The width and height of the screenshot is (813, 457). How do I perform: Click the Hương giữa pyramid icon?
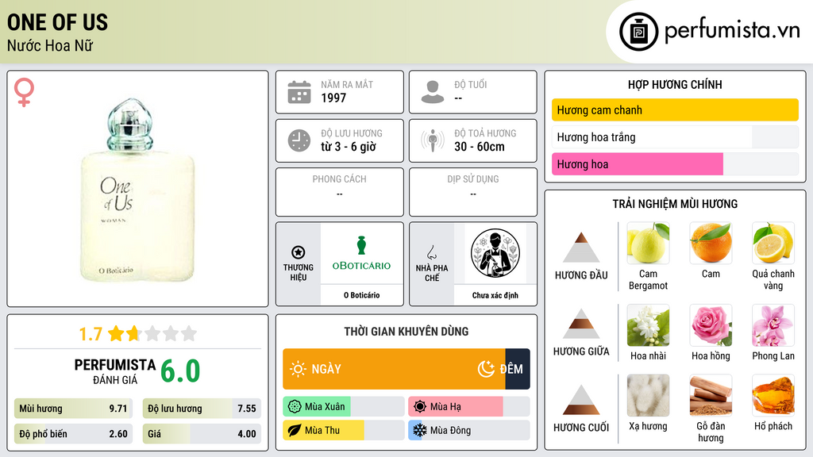581,324
